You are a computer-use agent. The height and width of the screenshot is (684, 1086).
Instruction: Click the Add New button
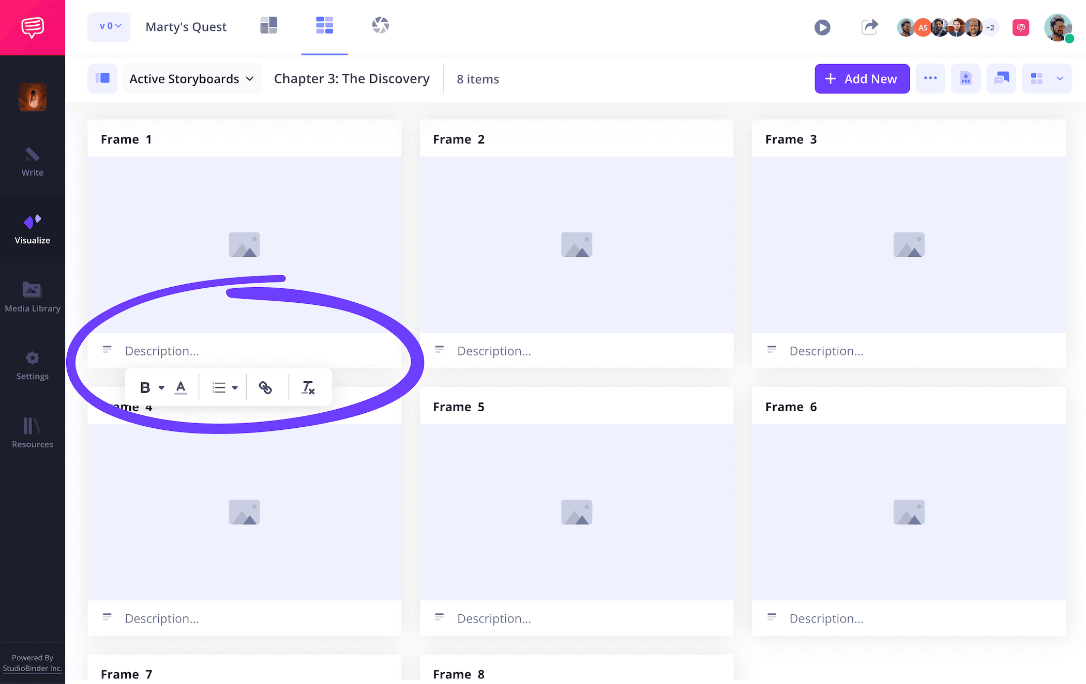[x=862, y=79]
